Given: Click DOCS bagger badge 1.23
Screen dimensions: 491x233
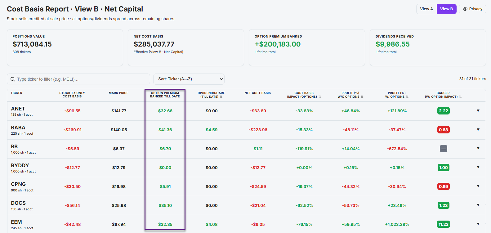Looking at the screenshot, I should 444,205.
